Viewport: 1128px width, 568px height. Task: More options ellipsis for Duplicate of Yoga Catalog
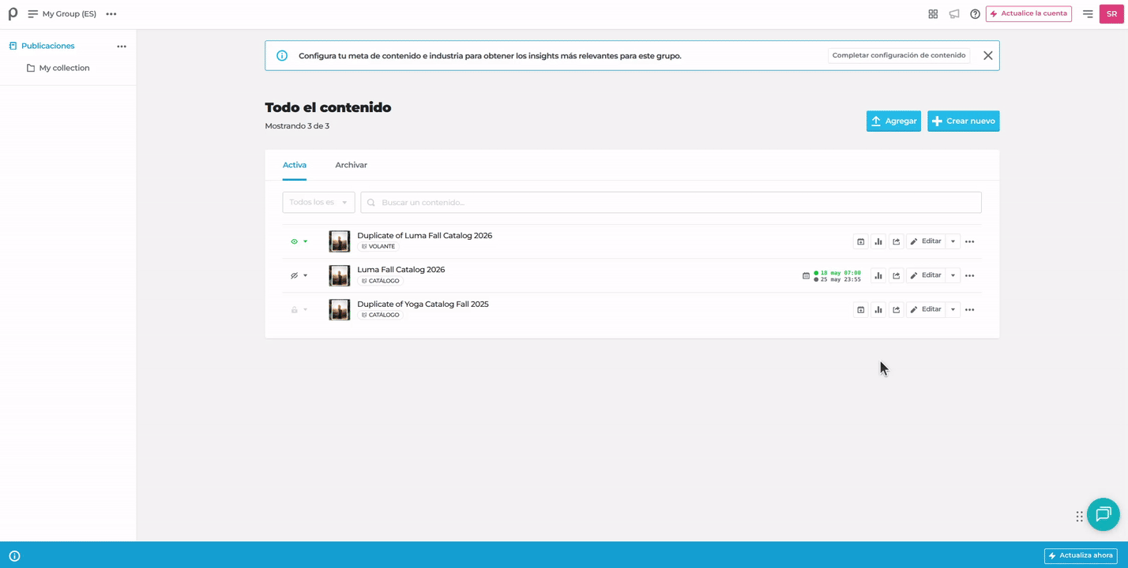point(970,309)
